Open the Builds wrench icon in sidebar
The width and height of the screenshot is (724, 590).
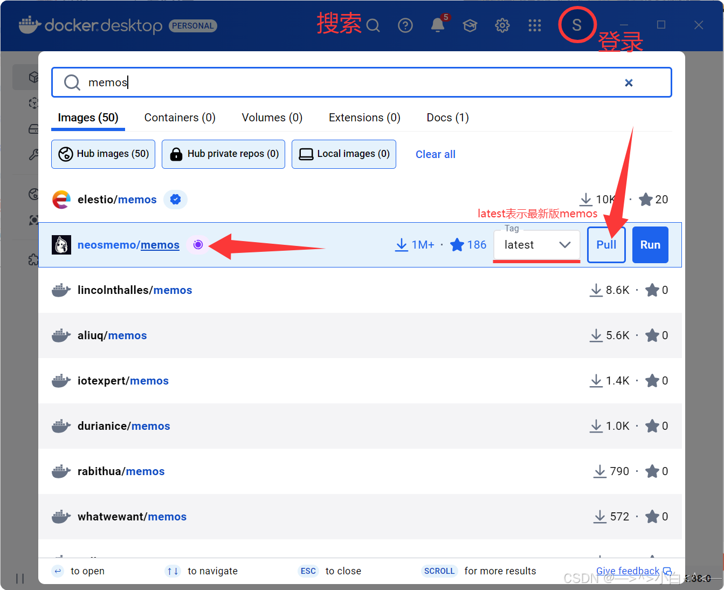pyautogui.click(x=33, y=155)
